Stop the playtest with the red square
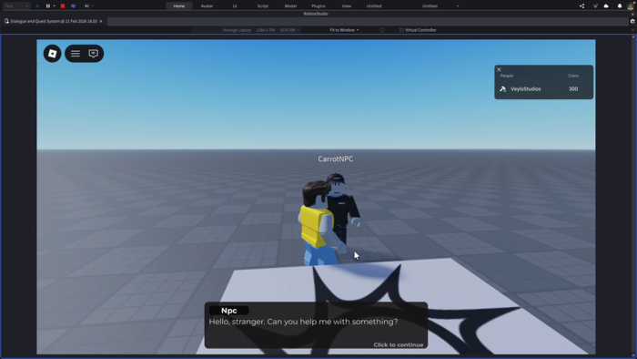 tap(63, 6)
